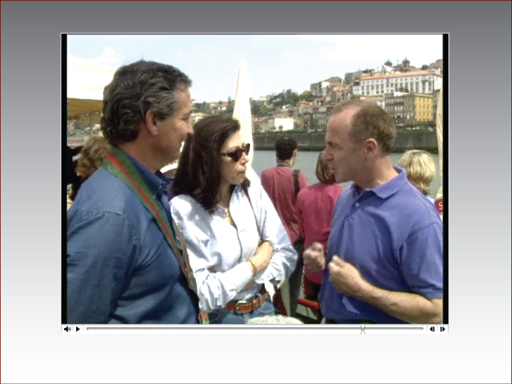512x384 pixels.
Task: Click the middle of the seek bar
Action: click(x=255, y=329)
